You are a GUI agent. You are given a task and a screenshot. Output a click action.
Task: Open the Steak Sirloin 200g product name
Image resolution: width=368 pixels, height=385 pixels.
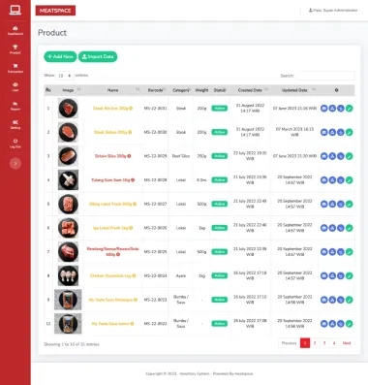(x=110, y=132)
